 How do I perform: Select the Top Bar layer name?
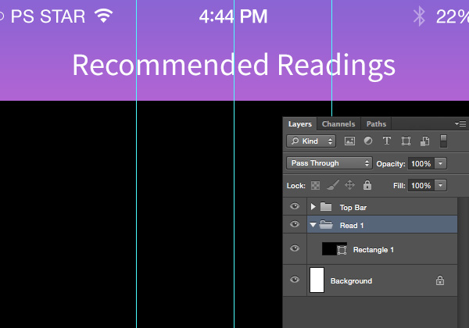click(x=353, y=207)
